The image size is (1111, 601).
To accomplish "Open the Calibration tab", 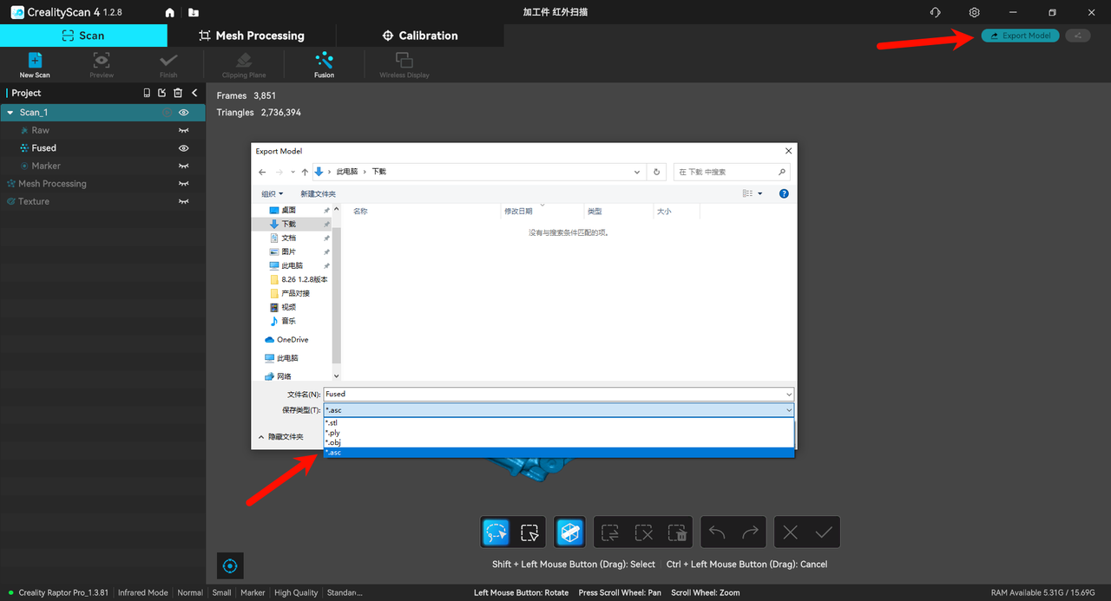I will [420, 36].
